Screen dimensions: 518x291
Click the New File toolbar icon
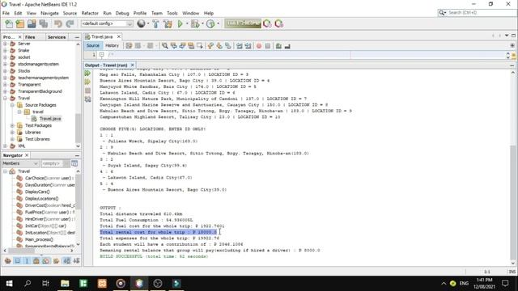pos(9,23)
